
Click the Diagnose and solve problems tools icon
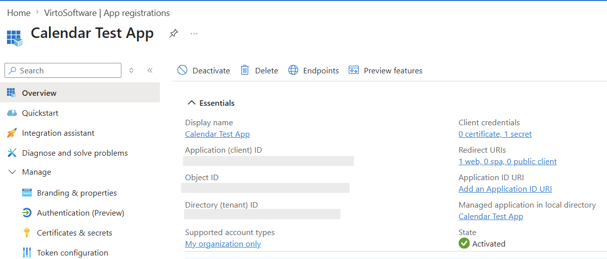click(x=12, y=153)
